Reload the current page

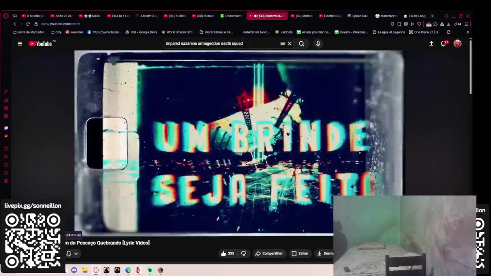(28, 24)
